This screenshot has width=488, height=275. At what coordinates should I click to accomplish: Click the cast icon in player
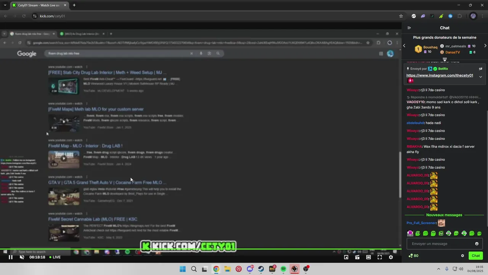[x=357, y=257]
